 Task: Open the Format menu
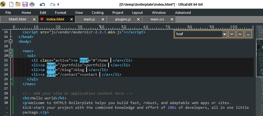click(61, 13)
